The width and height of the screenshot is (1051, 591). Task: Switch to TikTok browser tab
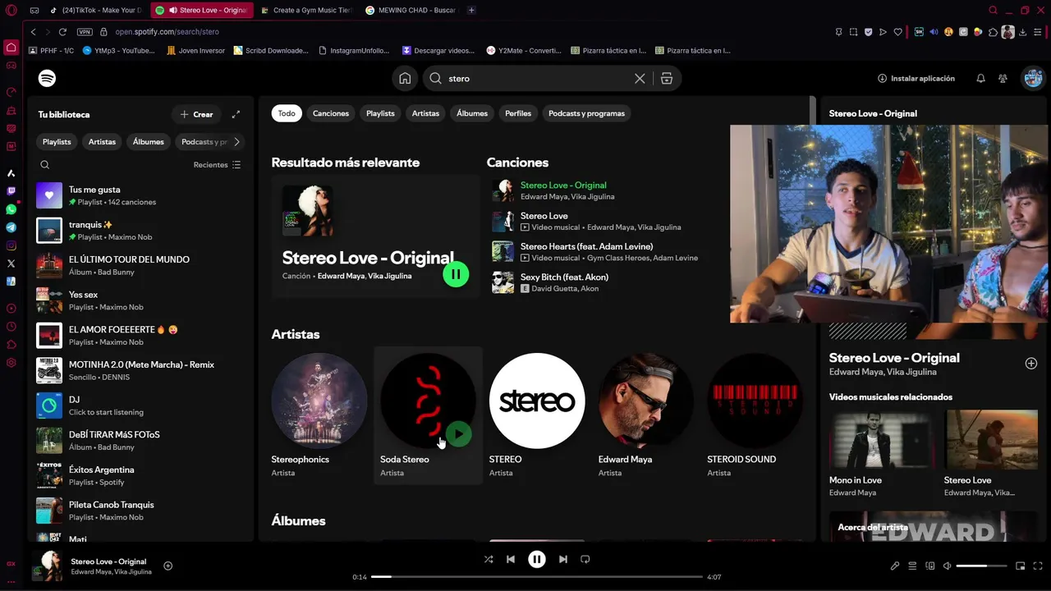[x=97, y=11]
